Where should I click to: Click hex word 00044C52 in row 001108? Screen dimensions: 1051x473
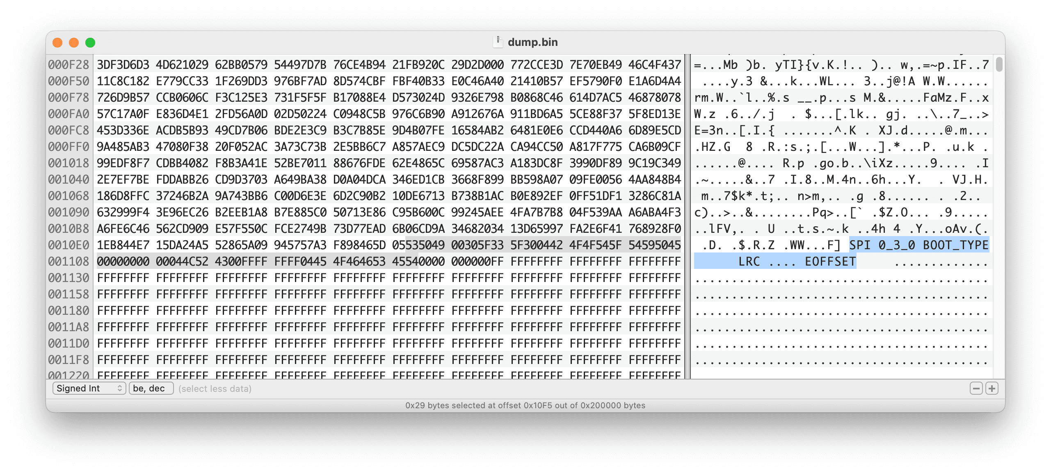182,262
